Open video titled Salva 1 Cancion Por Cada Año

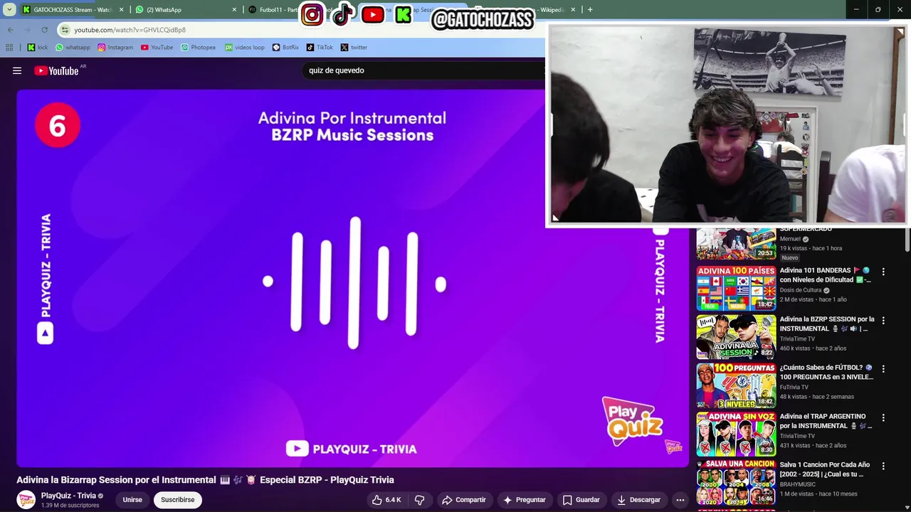coord(825,469)
